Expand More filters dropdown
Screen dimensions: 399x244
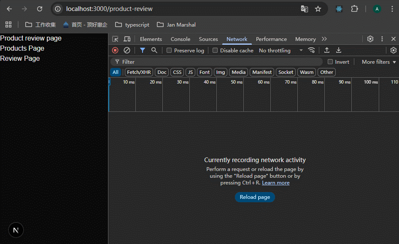click(379, 62)
